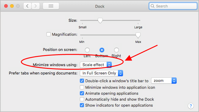Click the magnifying glass search icon
The width and height of the screenshot is (199, 112).
[153, 6]
